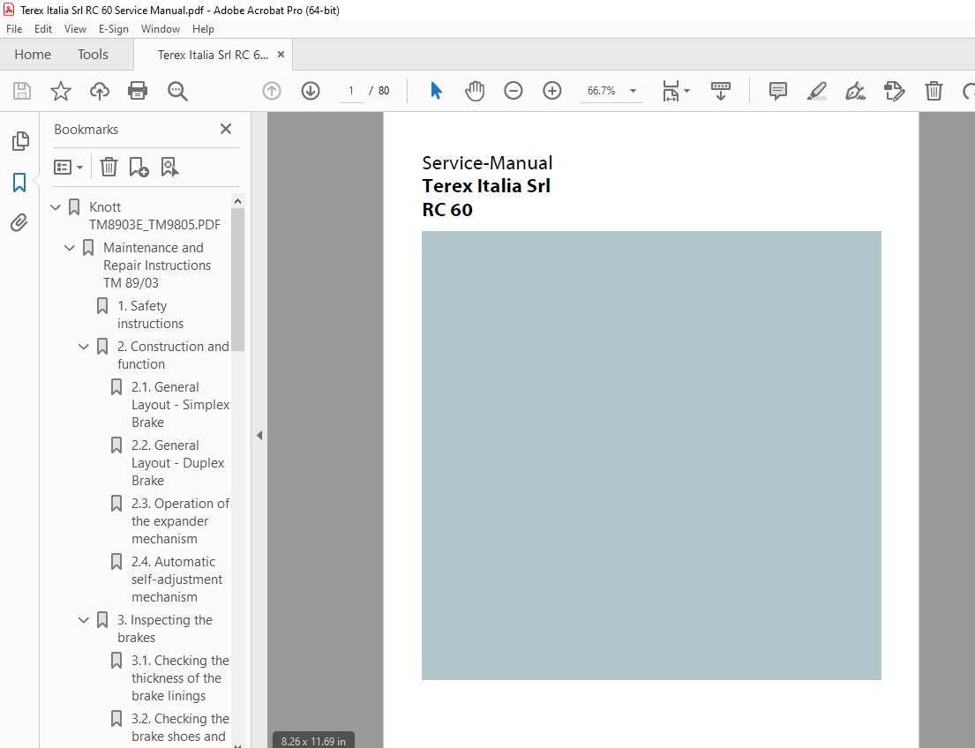Screen dimensions: 975x748
Task: Open 2.2. General Layout Duplex Brake bookmark
Action: pos(178,462)
